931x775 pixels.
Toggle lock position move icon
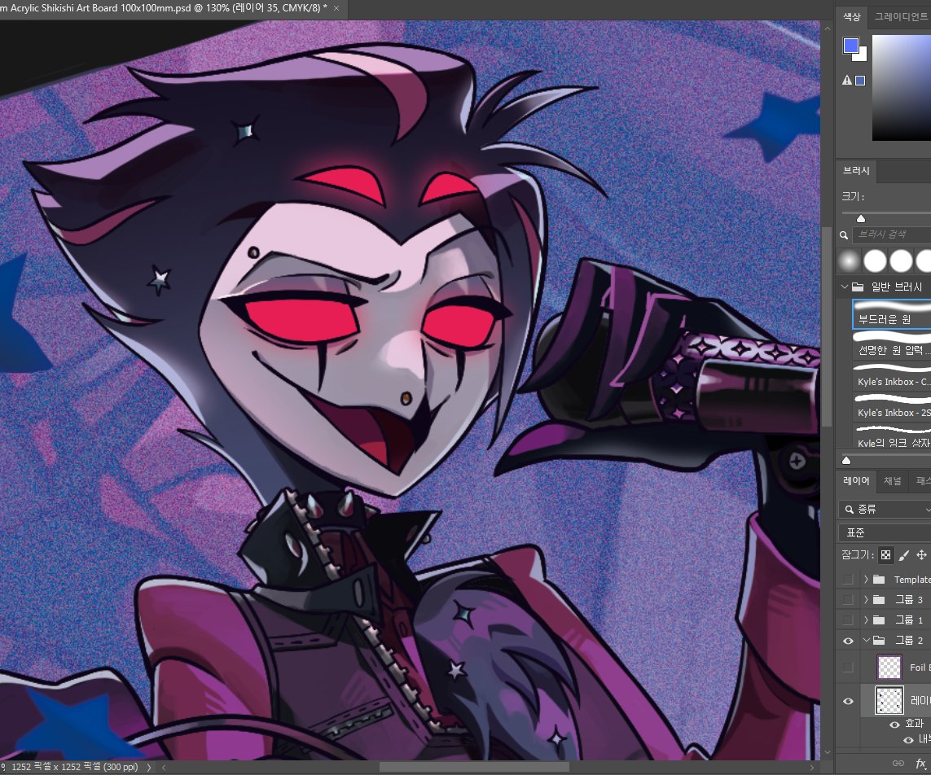tap(921, 555)
